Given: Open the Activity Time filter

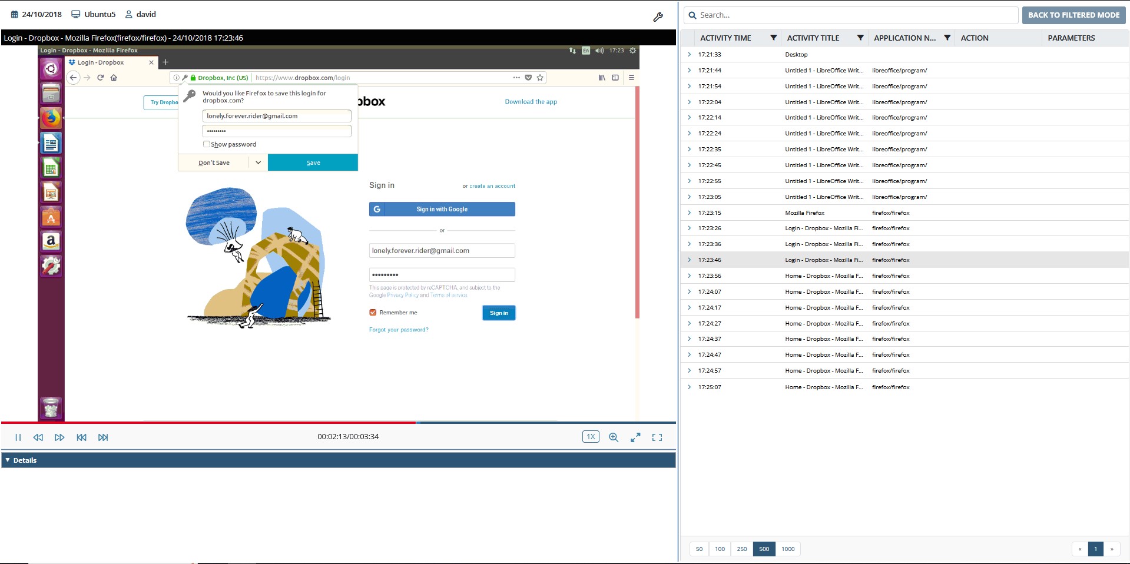Looking at the screenshot, I should point(774,38).
